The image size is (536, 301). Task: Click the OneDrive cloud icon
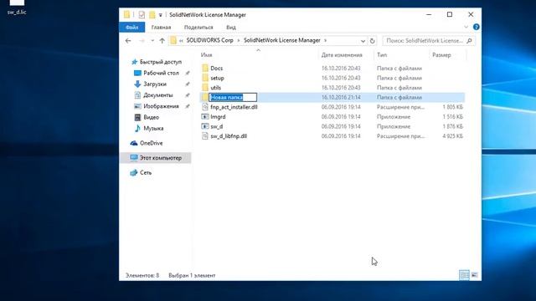[134, 143]
